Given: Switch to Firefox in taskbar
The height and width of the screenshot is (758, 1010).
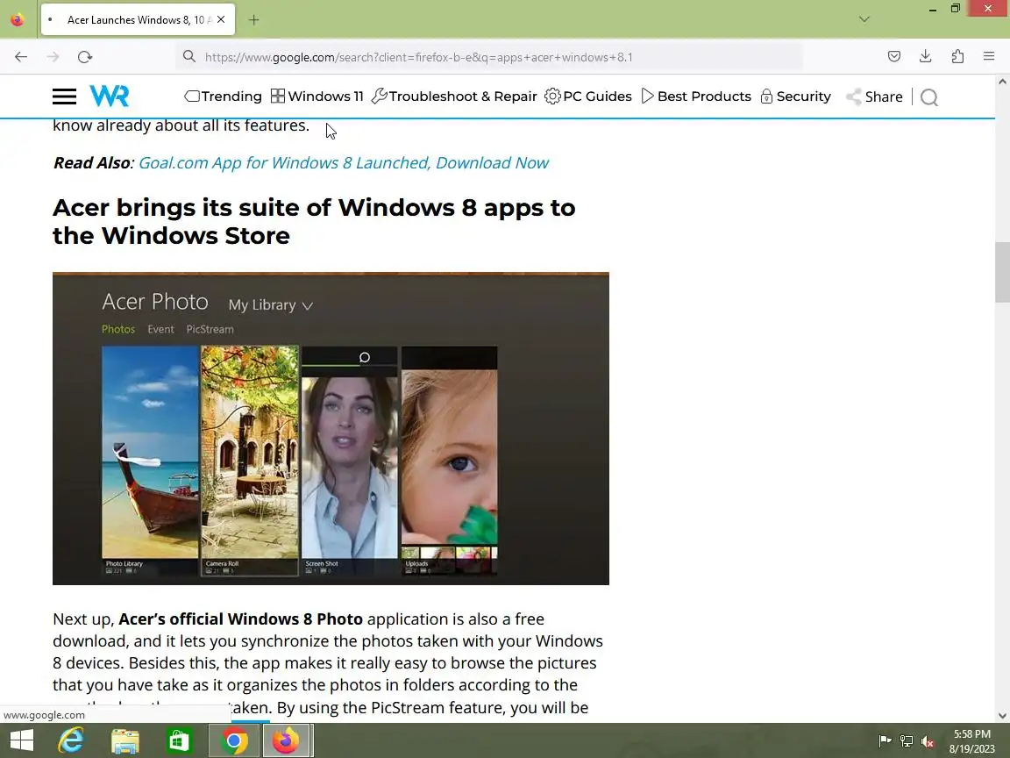Looking at the screenshot, I should [288, 740].
